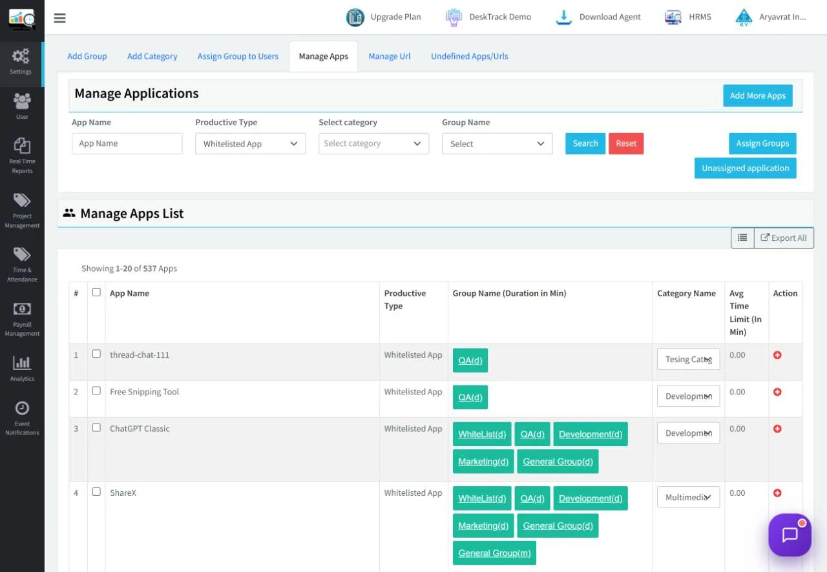
Task: Click the Export All button
Action: point(784,238)
